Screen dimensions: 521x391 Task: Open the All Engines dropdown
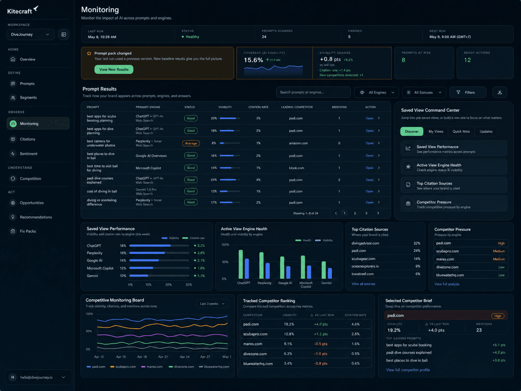[377, 93]
